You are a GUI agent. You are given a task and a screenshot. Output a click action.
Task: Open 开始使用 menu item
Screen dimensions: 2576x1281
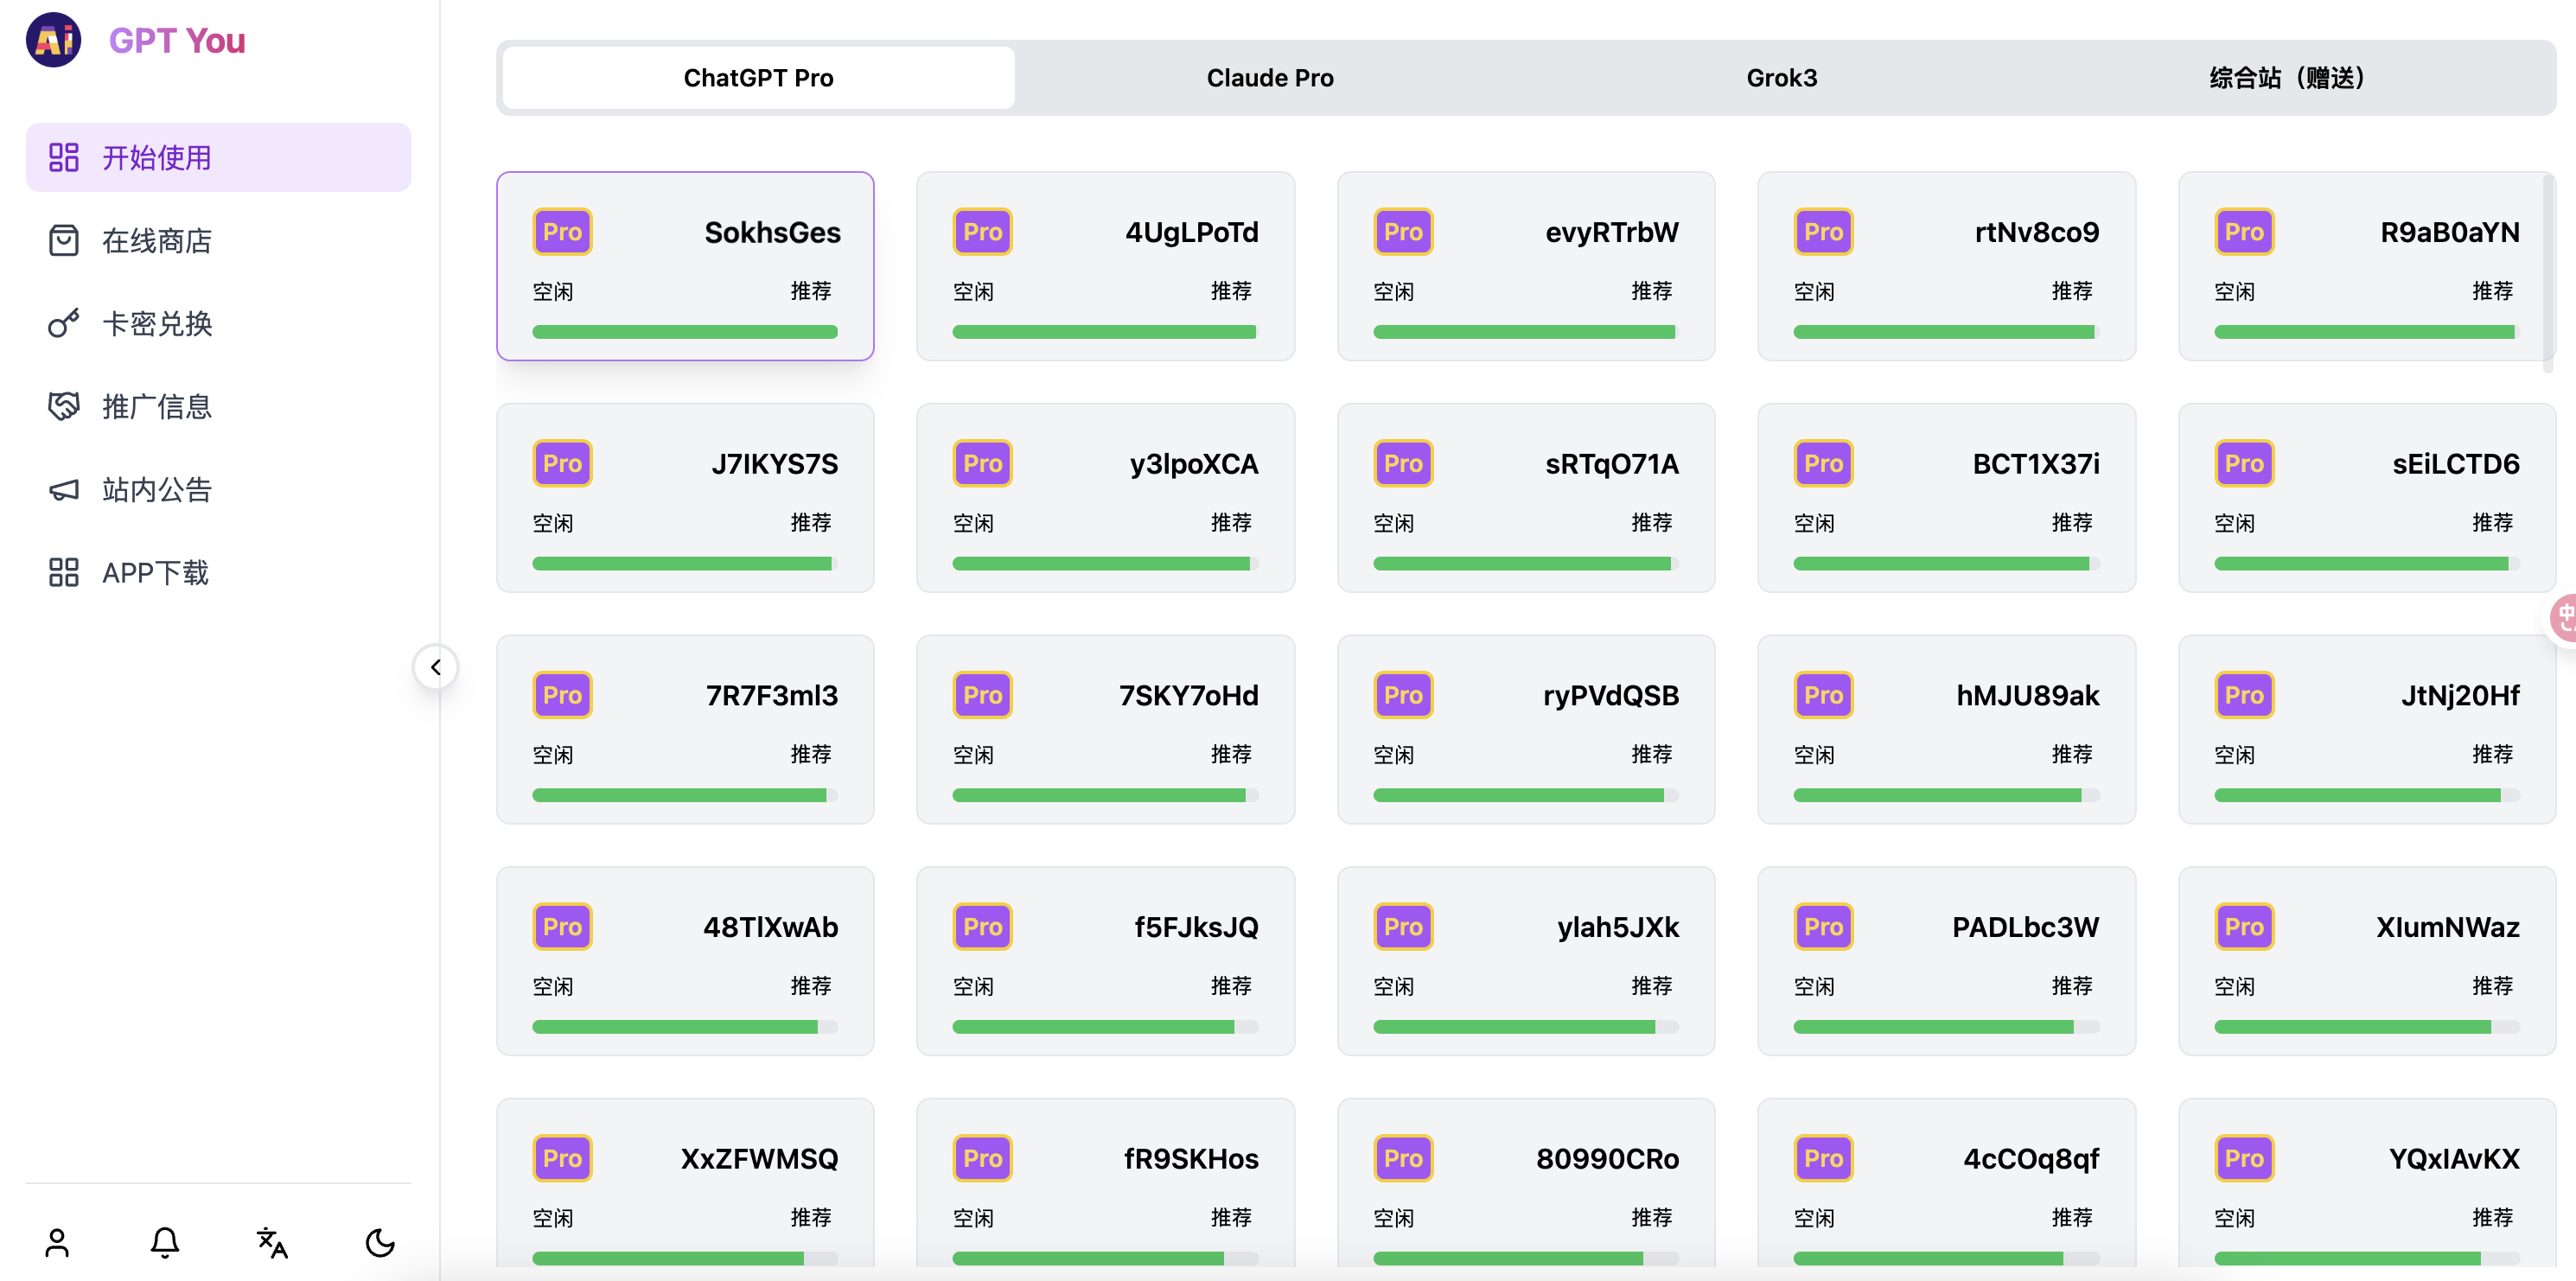click(x=218, y=157)
